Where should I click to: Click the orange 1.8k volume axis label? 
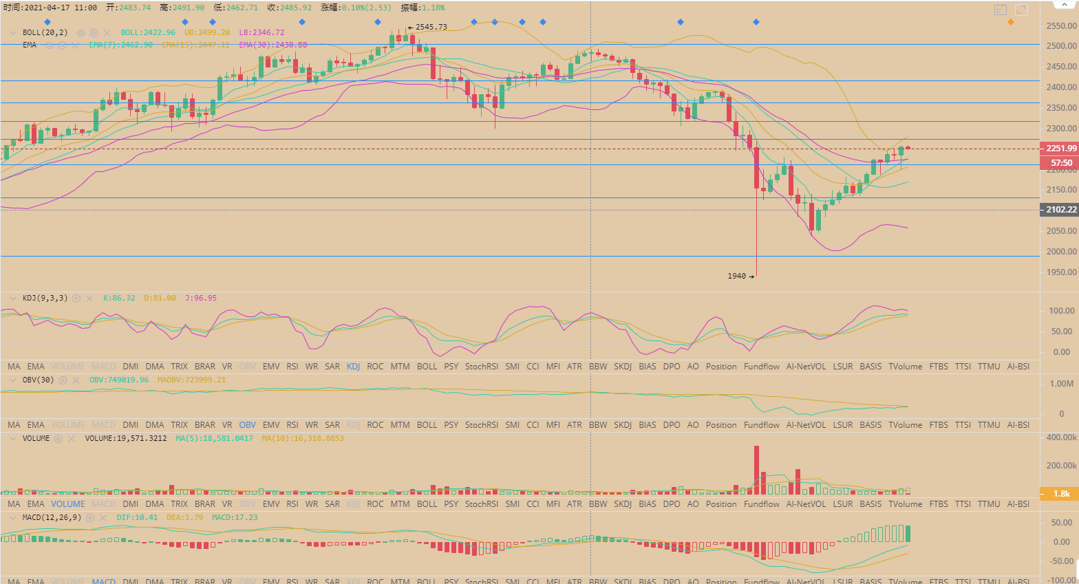[x=1059, y=494]
